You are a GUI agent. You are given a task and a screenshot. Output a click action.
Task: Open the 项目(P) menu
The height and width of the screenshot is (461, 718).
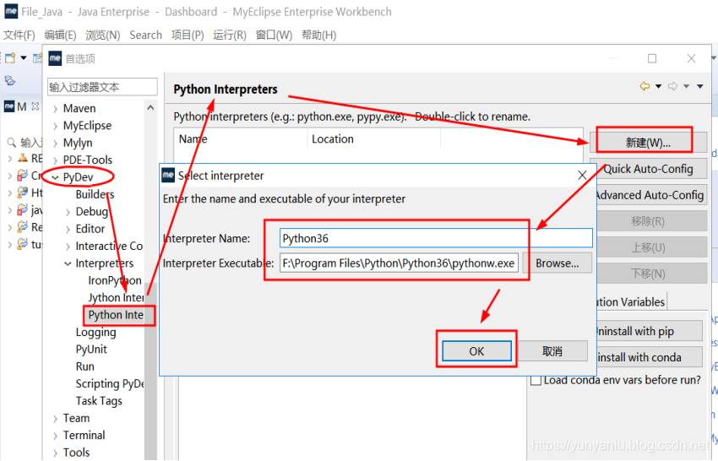pyautogui.click(x=188, y=35)
